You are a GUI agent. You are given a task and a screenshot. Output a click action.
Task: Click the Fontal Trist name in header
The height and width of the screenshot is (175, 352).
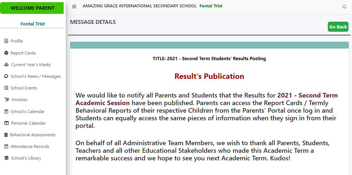click(x=211, y=6)
